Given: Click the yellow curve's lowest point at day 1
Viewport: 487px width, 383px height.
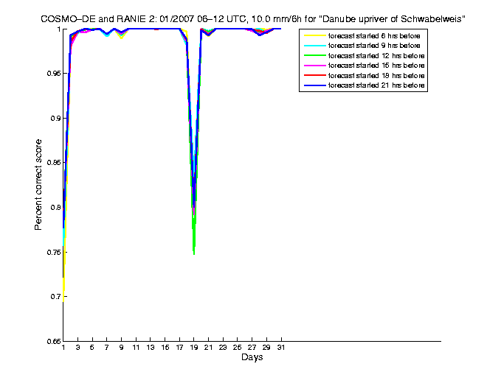Looking at the screenshot, I should [63, 301].
